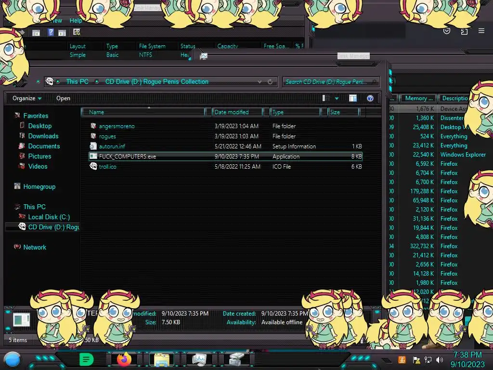Screen dimensions: 493x370
Task: Sort files by Size column
Action: [x=343, y=112]
